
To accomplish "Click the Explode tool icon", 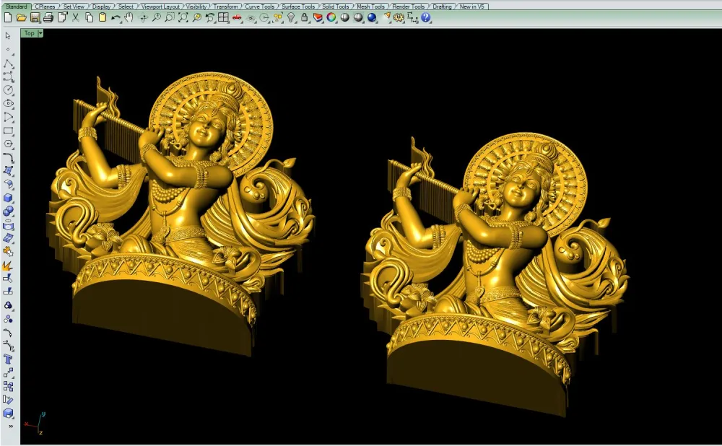I will [x=8, y=265].
